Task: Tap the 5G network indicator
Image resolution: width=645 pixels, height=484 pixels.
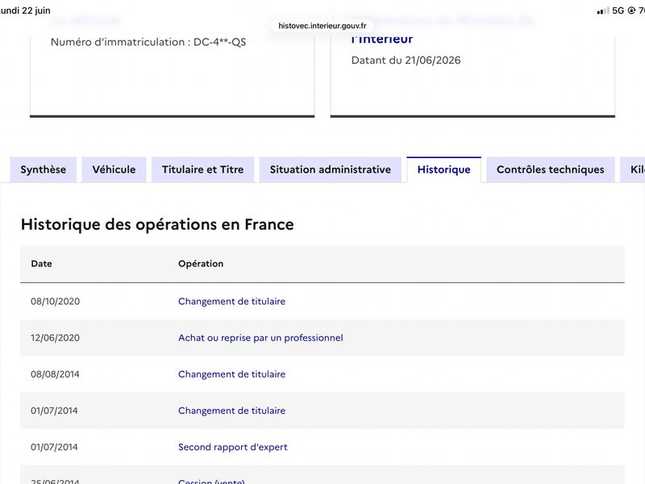Action: tap(618, 10)
